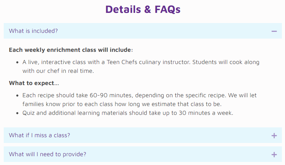Expand the "What if I miss a class?" question

[39, 136]
